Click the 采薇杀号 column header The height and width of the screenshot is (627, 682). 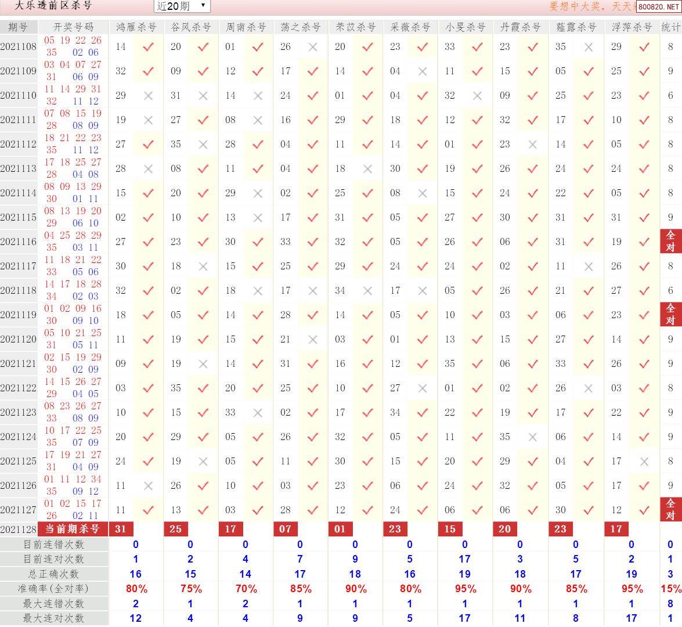(410, 27)
